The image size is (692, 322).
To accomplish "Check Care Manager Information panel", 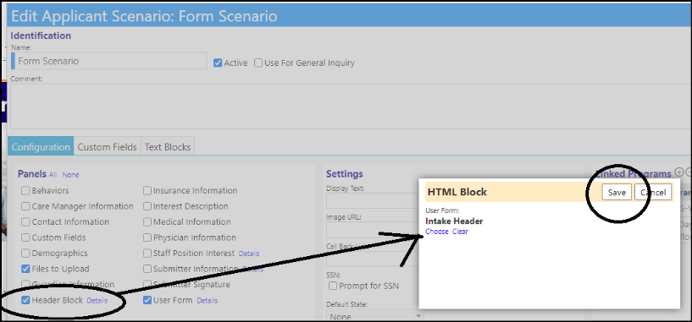I will click(25, 206).
